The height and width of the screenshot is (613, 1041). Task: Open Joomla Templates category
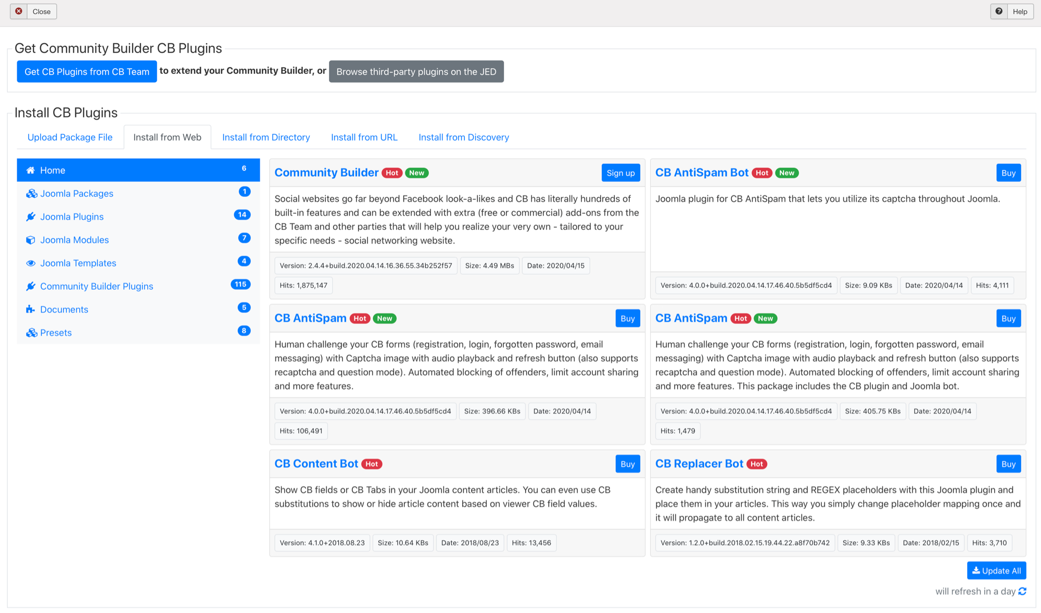(138, 263)
